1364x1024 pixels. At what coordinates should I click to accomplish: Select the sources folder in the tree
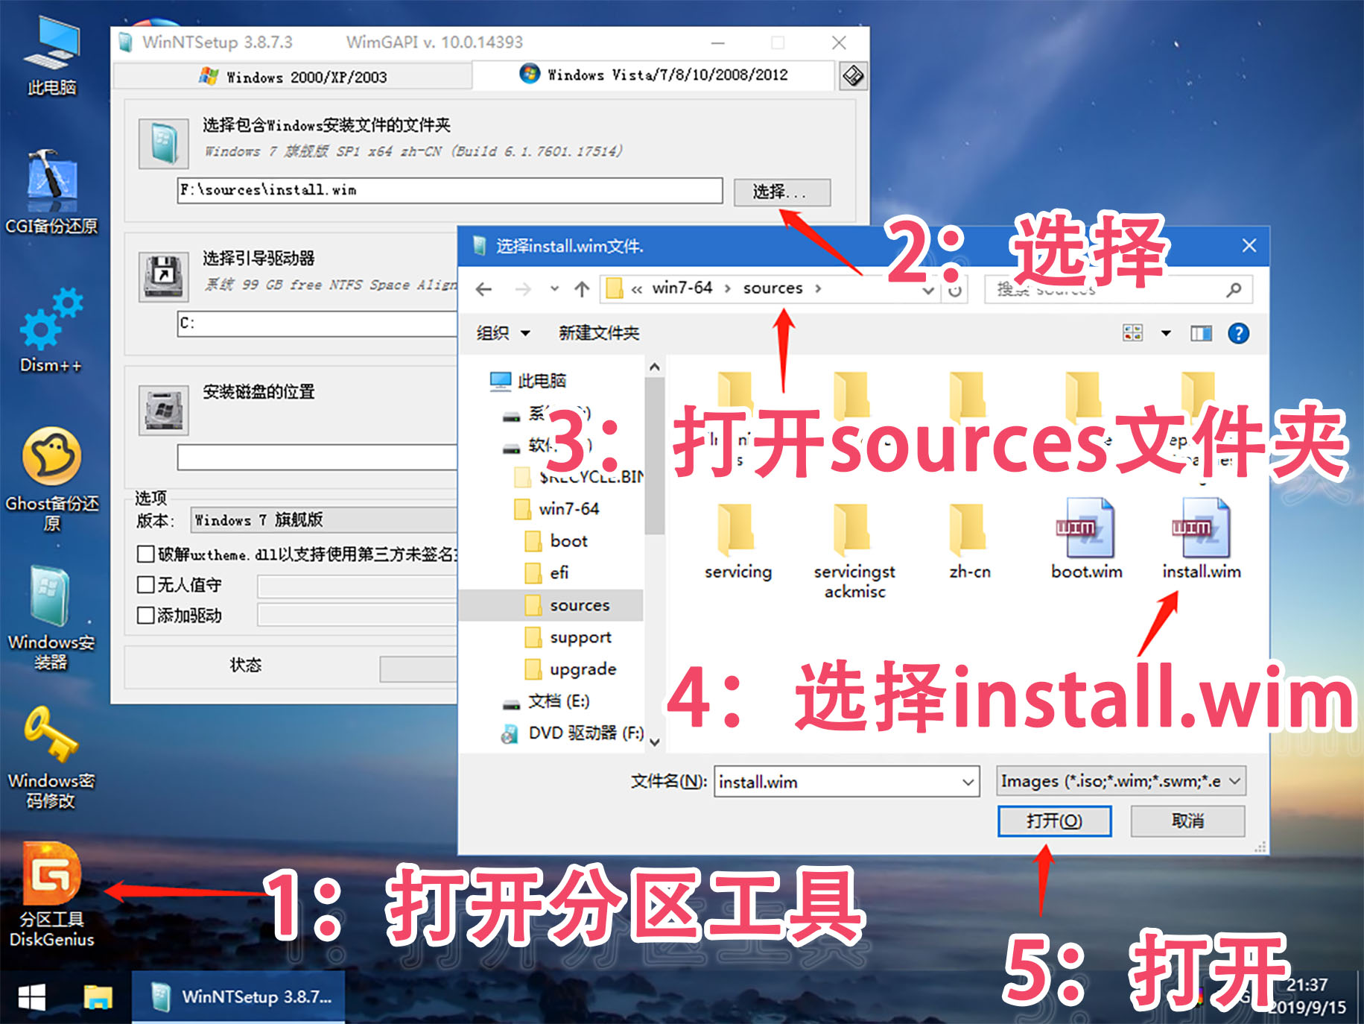tap(551, 605)
